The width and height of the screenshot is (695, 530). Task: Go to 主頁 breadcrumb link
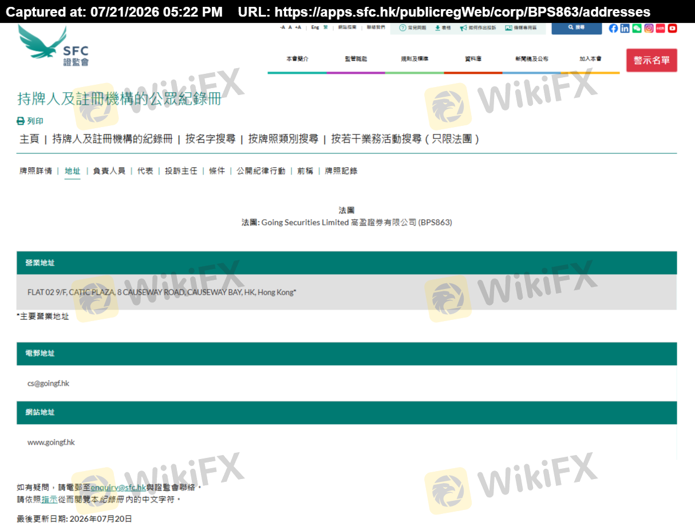(29, 139)
